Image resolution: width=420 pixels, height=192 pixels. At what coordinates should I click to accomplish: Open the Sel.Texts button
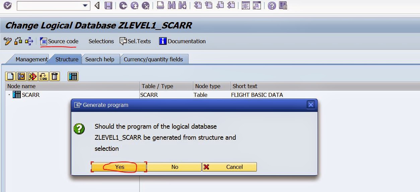coord(135,41)
